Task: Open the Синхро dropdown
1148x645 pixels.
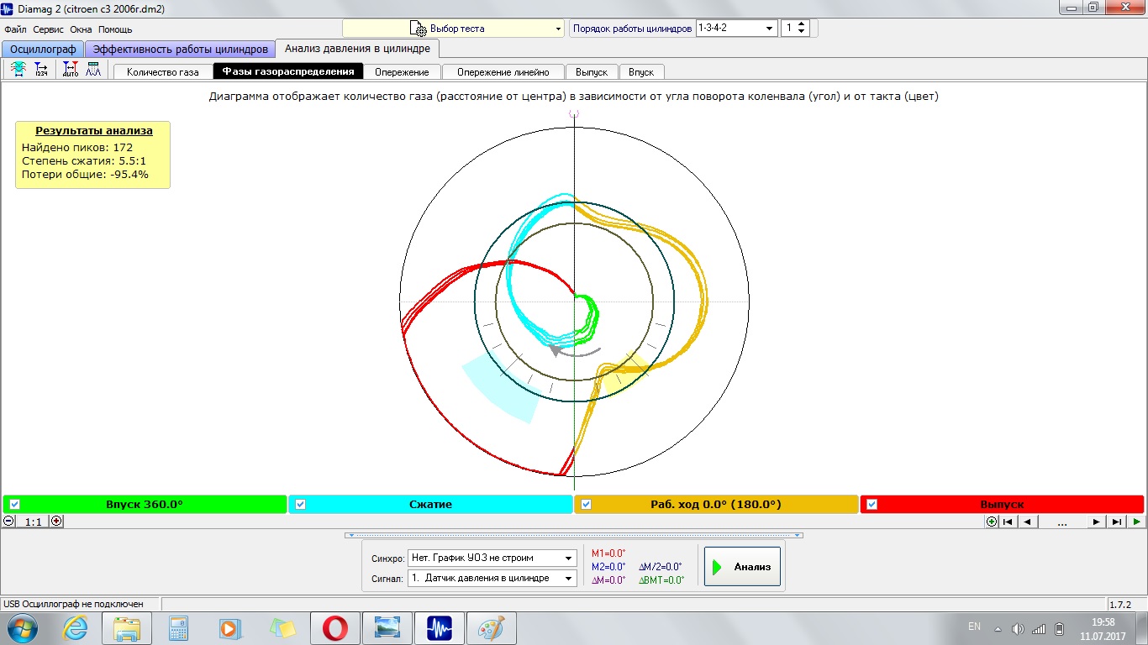Action: click(492, 558)
